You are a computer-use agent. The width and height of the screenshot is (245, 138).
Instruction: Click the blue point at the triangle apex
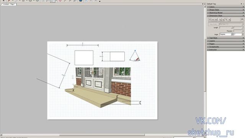(x=135, y=51)
